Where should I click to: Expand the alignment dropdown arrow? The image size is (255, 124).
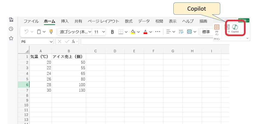(174, 32)
